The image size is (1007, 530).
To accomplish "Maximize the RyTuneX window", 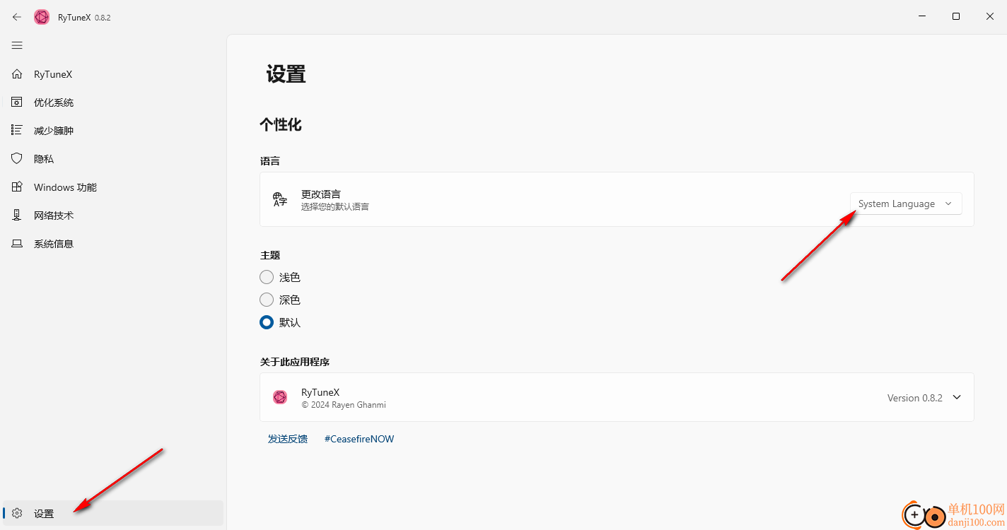I will 956,16.
